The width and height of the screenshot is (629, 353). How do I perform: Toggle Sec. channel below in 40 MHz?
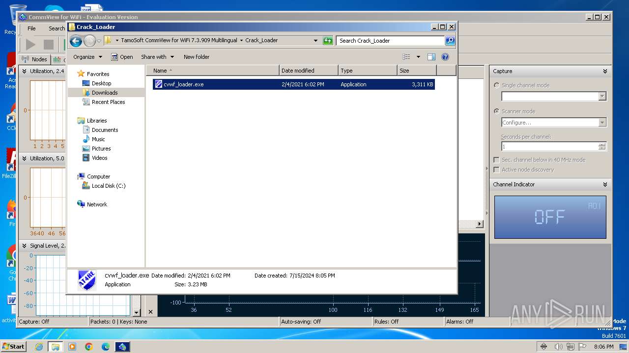pos(496,160)
